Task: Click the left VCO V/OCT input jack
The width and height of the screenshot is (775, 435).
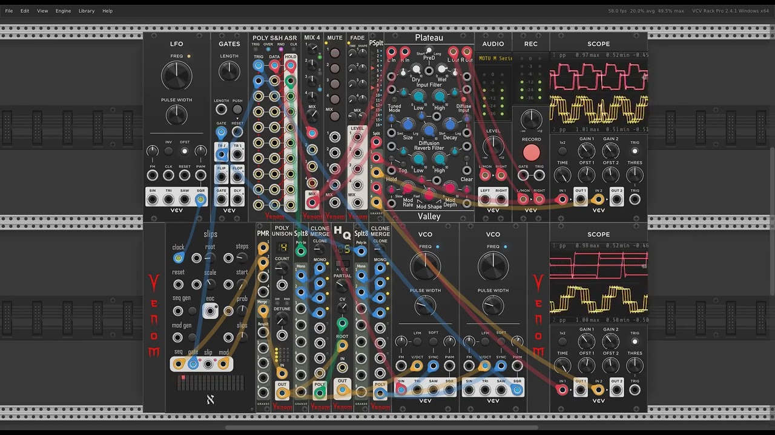Action: click(x=417, y=366)
